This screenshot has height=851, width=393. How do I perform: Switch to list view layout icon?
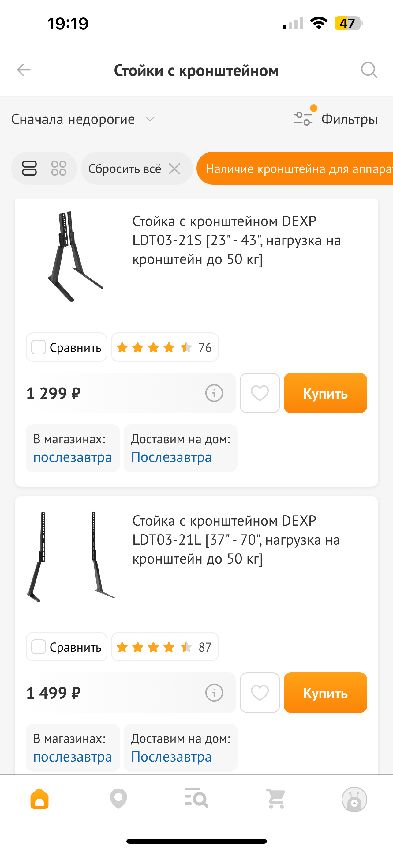29,168
